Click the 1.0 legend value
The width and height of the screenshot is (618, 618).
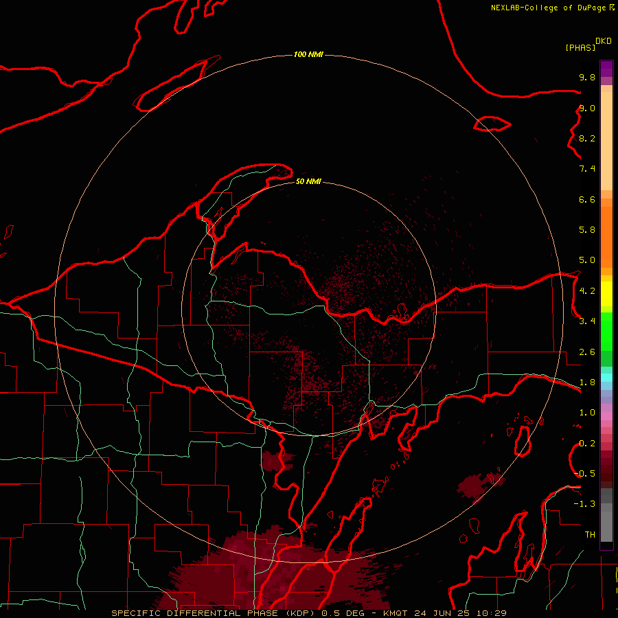587,412
